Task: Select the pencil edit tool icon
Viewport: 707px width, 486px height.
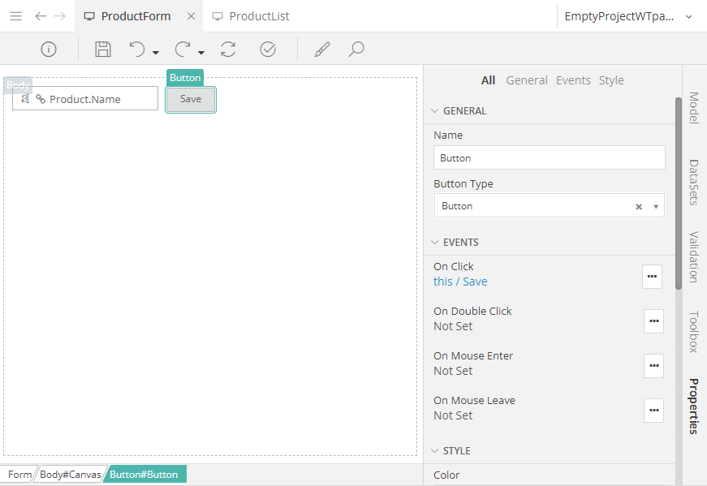Action: (x=322, y=49)
